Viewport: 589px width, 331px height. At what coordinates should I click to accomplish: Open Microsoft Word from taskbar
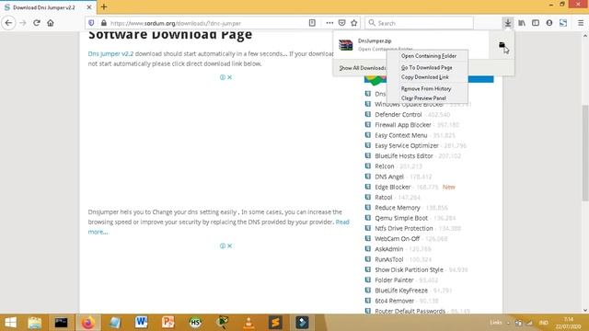pos(142,323)
